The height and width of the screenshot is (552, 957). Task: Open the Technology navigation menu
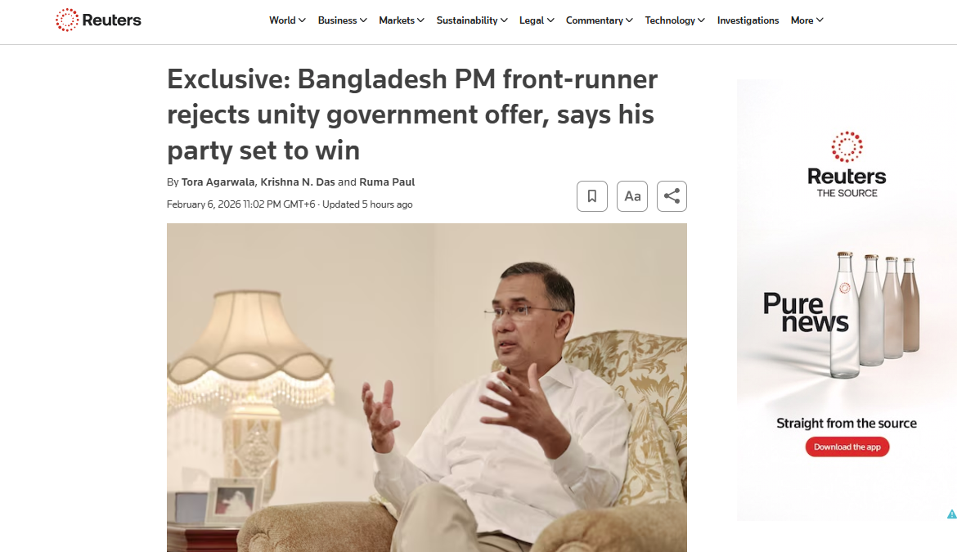[675, 20]
